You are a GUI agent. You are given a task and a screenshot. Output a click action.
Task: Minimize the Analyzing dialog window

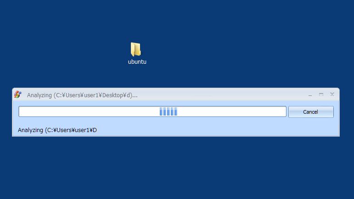point(310,95)
